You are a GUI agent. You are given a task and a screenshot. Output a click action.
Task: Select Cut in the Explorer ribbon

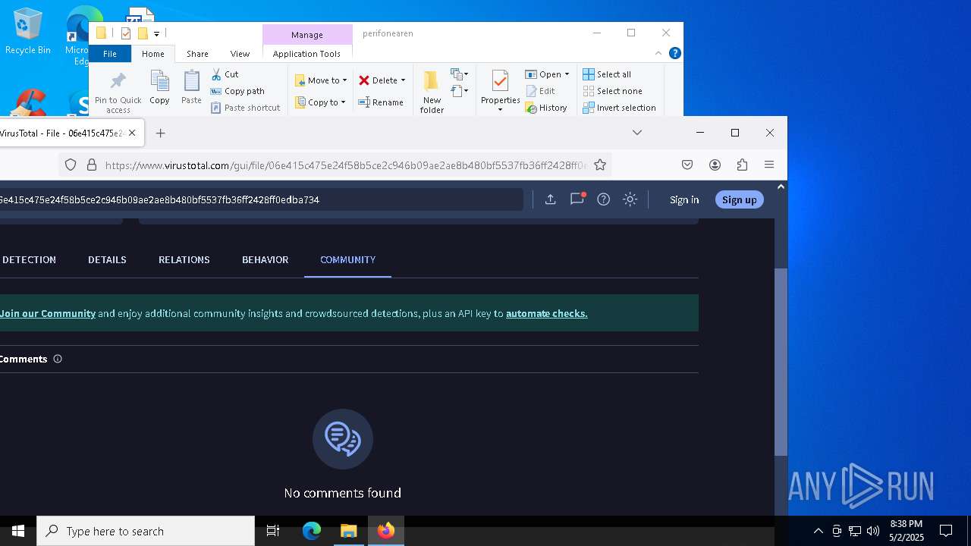coord(225,74)
